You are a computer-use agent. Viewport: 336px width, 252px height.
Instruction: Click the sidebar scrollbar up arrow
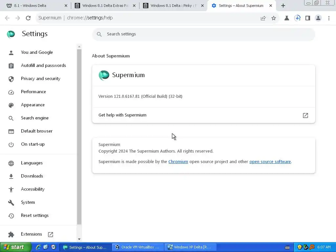coord(79,47)
